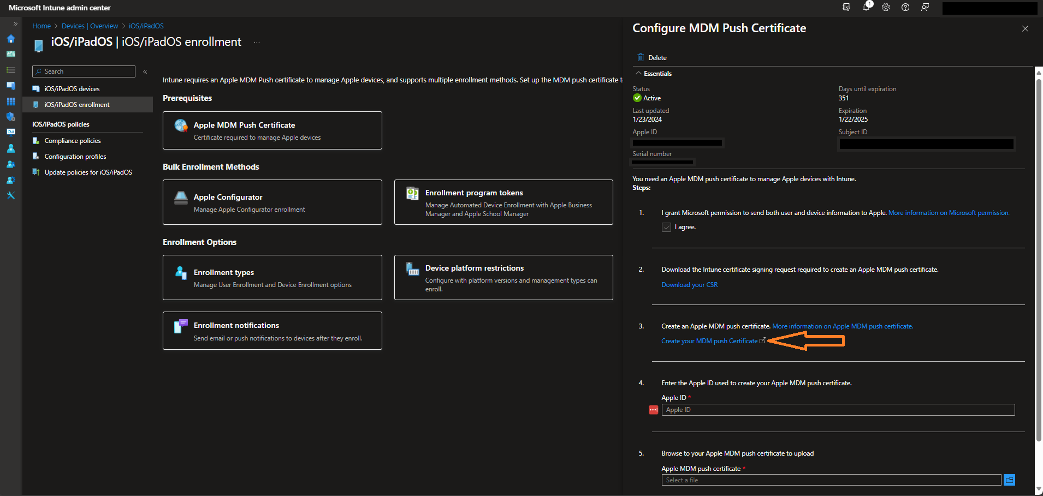Screen dimensions: 1043x496
Task: Open the Apps grid icon in sidebar
Action: click(x=10, y=101)
